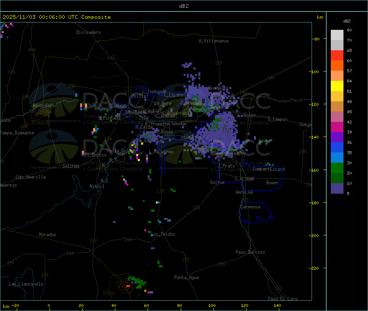Click the Pampa_Diamante map label

(17, 133)
